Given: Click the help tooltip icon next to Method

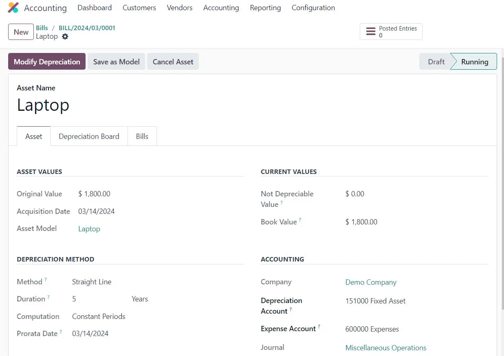Looking at the screenshot, I should [46, 280].
